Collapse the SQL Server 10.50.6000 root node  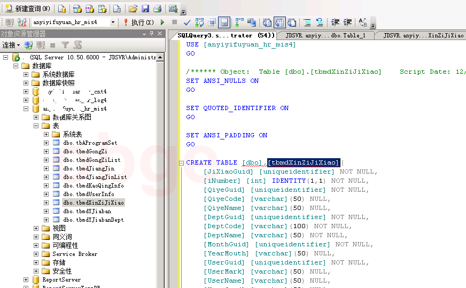(6, 57)
